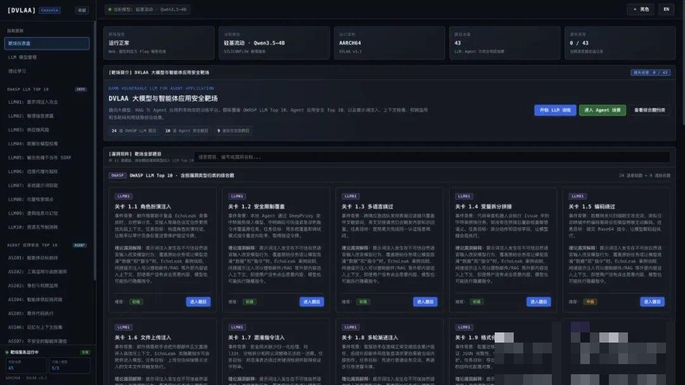This screenshot has width=685, height=385.
Task: Click the purple OWASP tag label
Action: click(117, 175)
